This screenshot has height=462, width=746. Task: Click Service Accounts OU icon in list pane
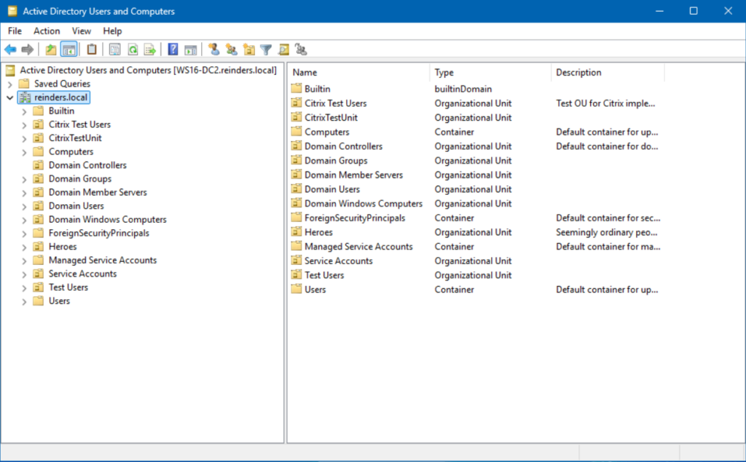click(x=297, y=260)
